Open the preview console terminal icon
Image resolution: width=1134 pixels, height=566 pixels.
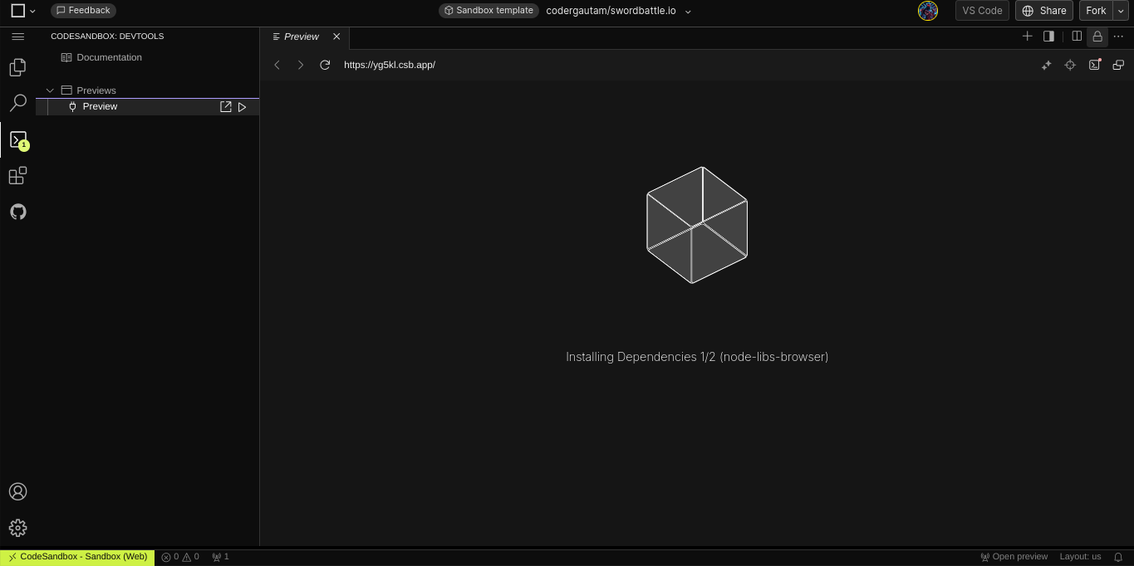1094,65
